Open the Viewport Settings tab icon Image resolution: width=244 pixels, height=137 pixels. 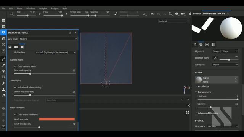(x=22, y=47)
